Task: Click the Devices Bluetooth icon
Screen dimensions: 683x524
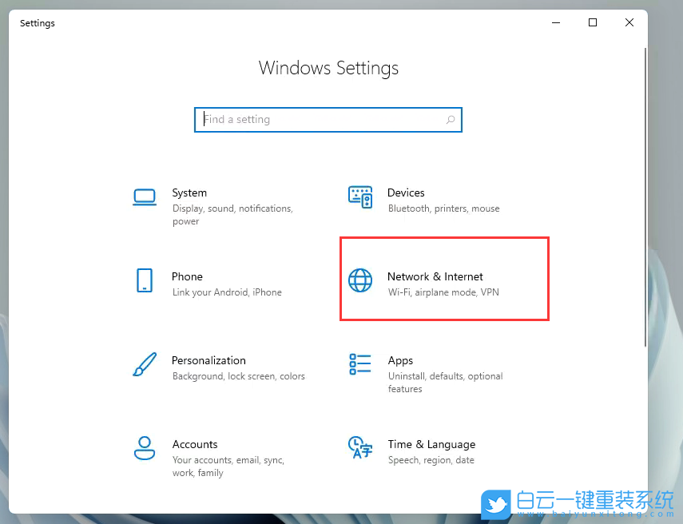Action: tap(360, 196)
